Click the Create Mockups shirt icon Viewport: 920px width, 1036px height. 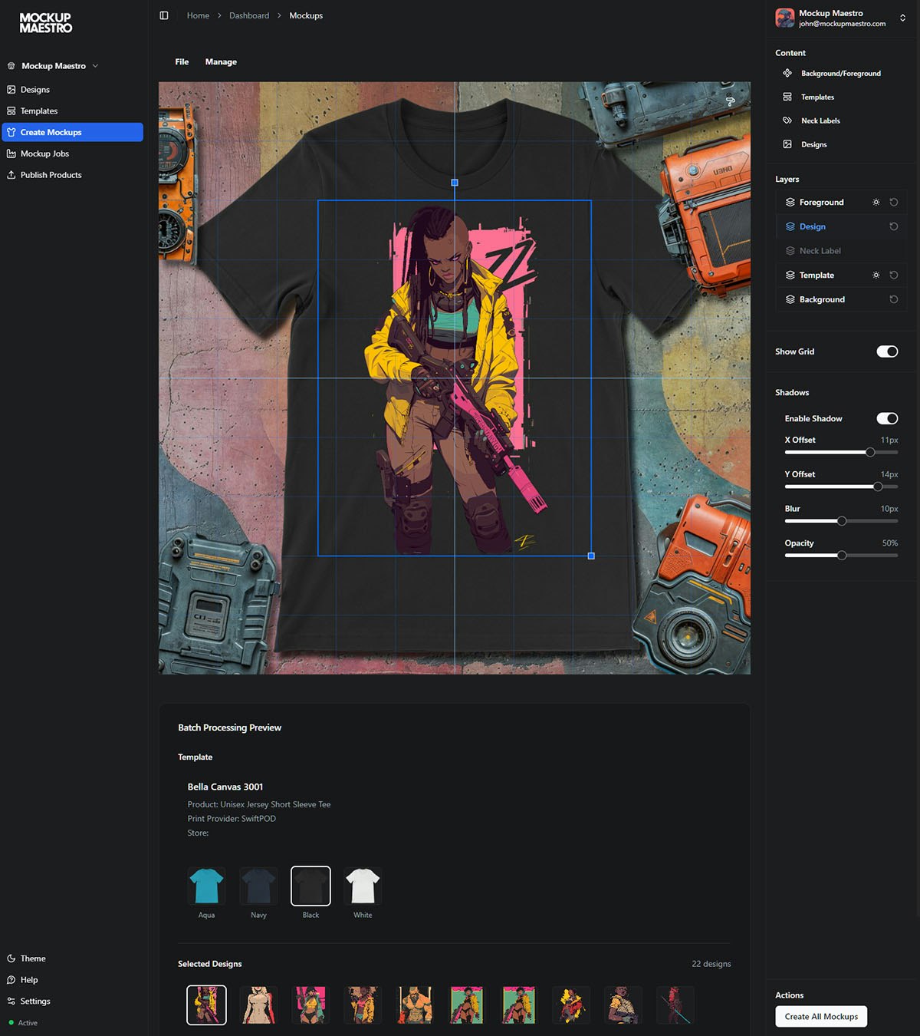(x=11, y=132)
